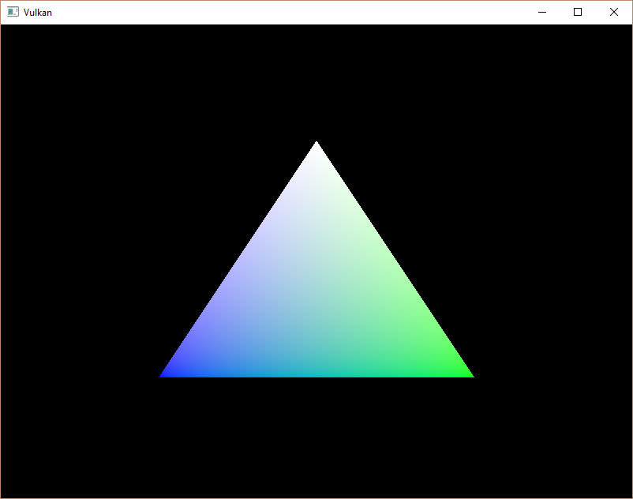
Task: Click the bottom-left corner of the black canvas
Action: pyautogui.click(x=4, y=494)
